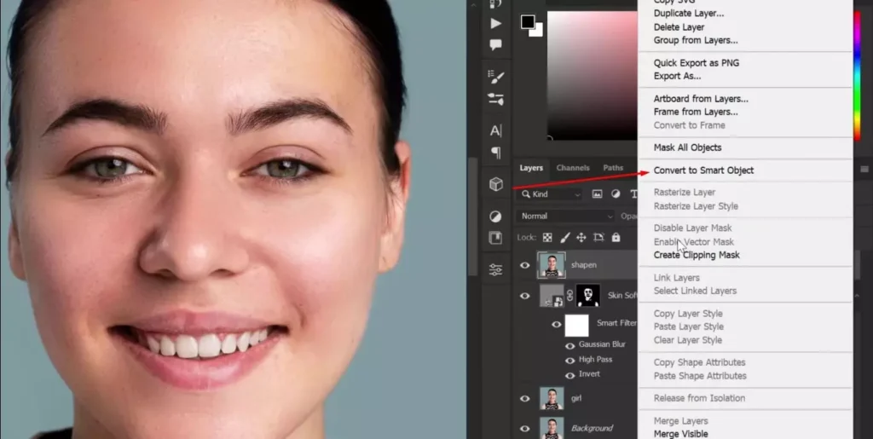Hide the Invert filter
The width and height of the screenshot is (873, 439).
[x=569, y=376]
